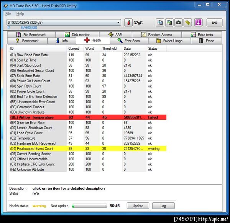The height and width of the screenshot is (223, 230).
Task: Click the Threshold column header
Action: (x=111, y=49)
